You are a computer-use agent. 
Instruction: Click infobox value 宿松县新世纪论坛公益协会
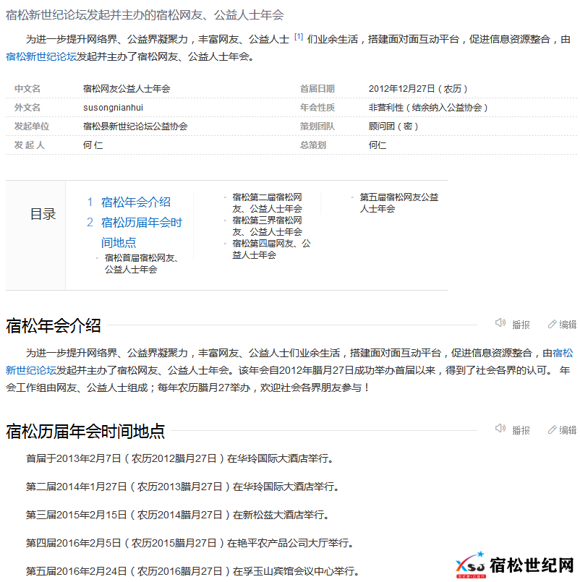tap(135, 127)
